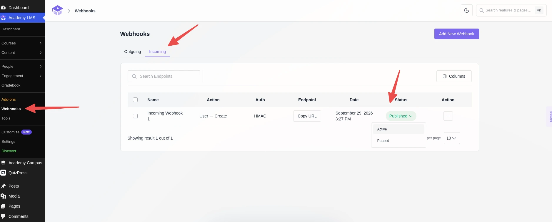
Task: Click the search magnifier icon in Search Endpoints
Action: pyautogui.click(x=134, y=76)
